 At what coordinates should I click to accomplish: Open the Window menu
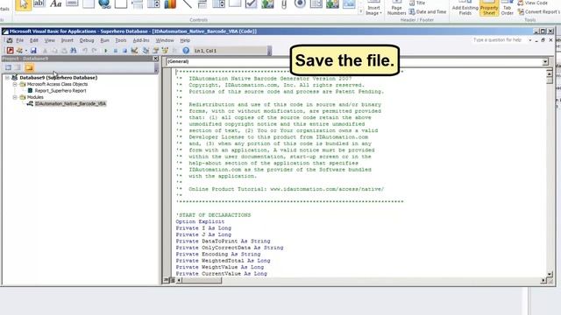click(x=165, y=40)
